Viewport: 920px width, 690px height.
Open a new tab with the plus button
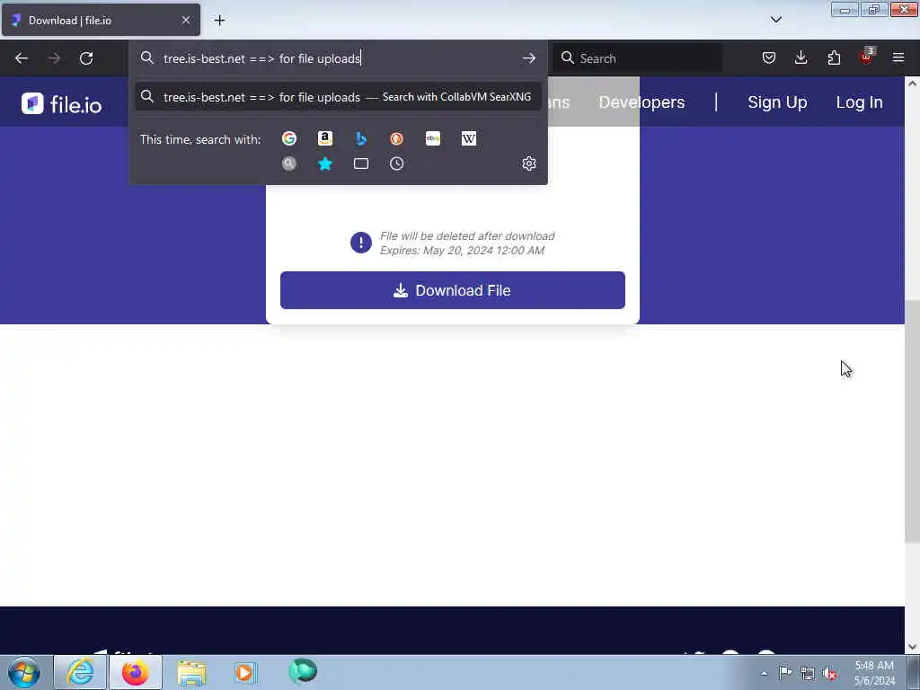coord(219,21)
